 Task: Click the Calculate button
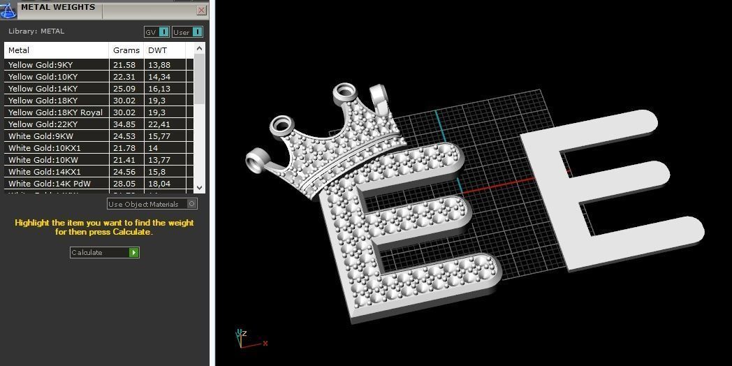105,253
